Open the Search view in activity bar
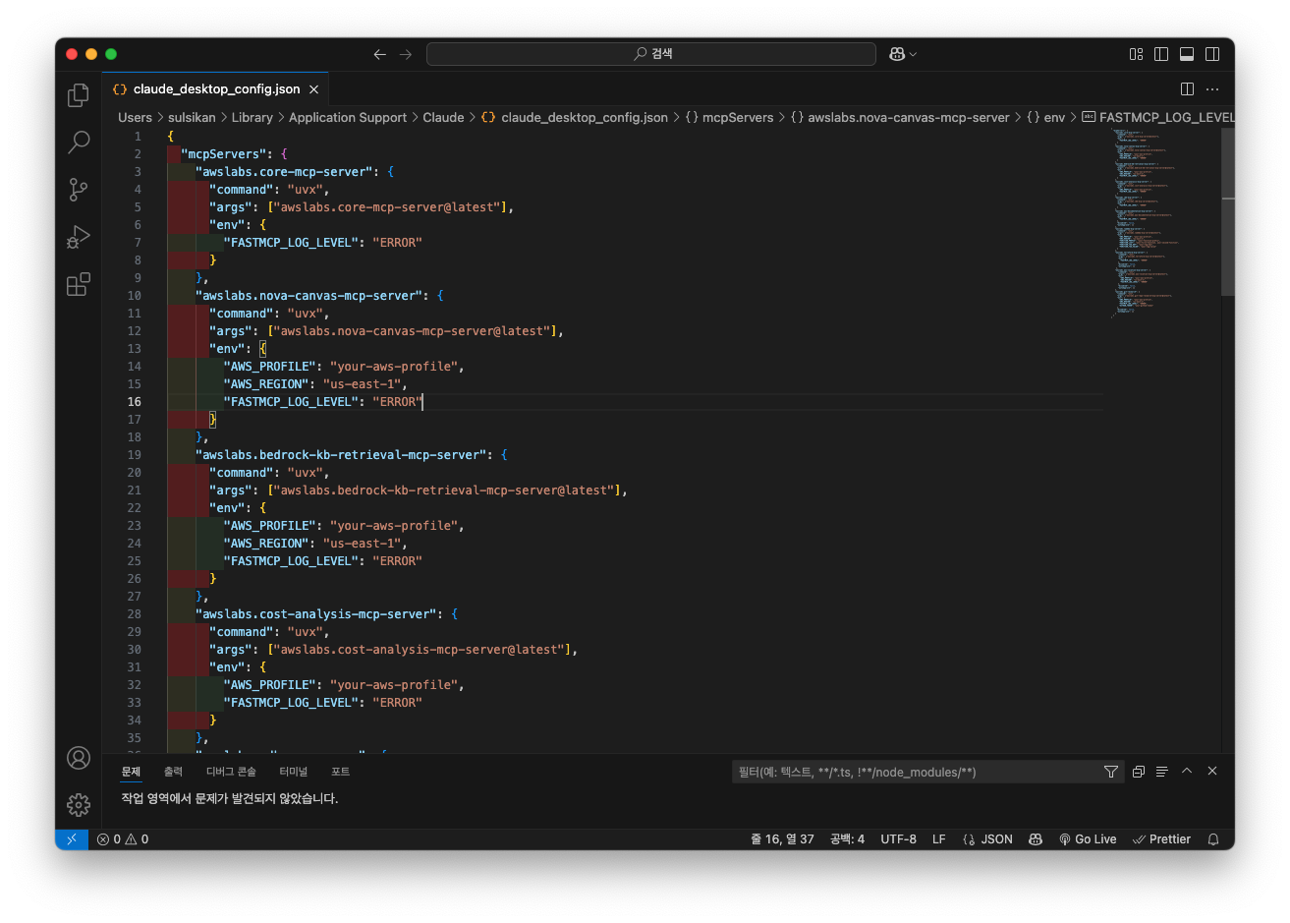Image resolution: width=1290 pixels, height=923 pixels. tap(79, 142)
